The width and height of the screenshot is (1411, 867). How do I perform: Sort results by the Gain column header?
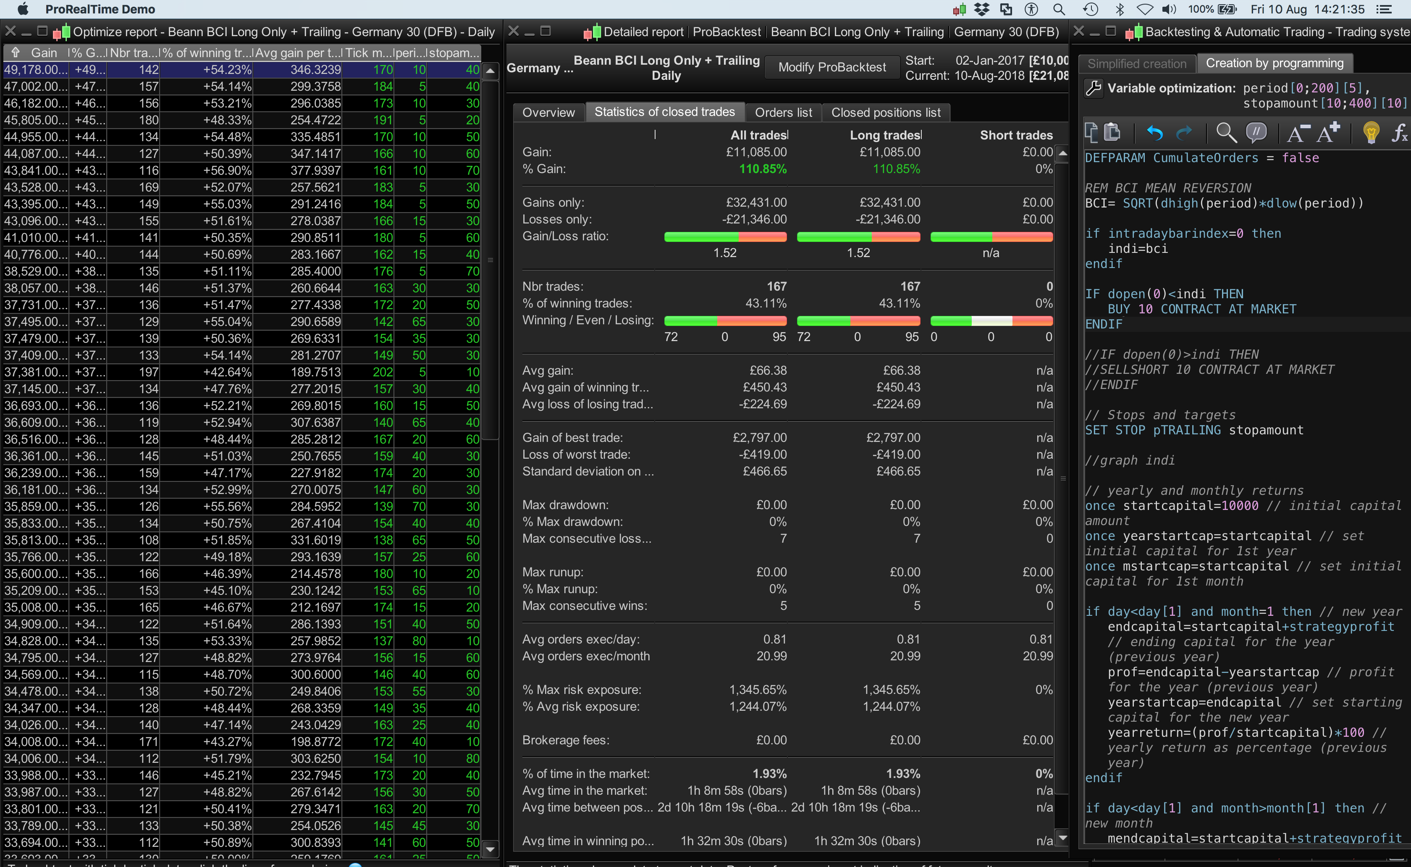[44, 53]
